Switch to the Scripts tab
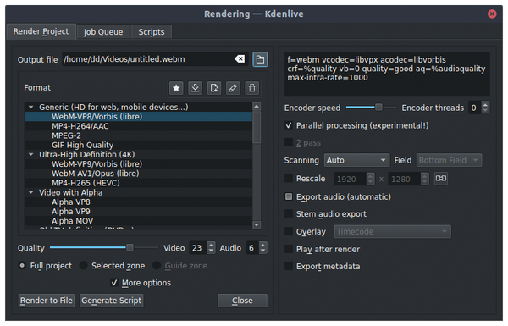Screen dimensions: 508x326 point(152,32)
